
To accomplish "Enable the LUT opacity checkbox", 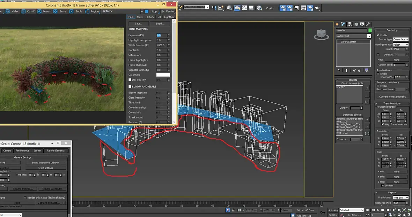I will click(x=130, y=80).
